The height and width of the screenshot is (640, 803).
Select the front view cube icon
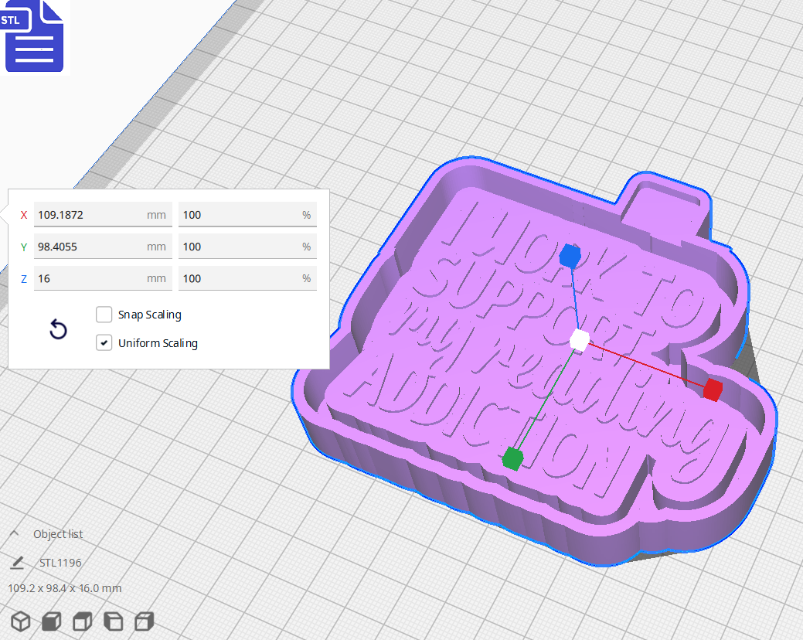tap(51, 621)
